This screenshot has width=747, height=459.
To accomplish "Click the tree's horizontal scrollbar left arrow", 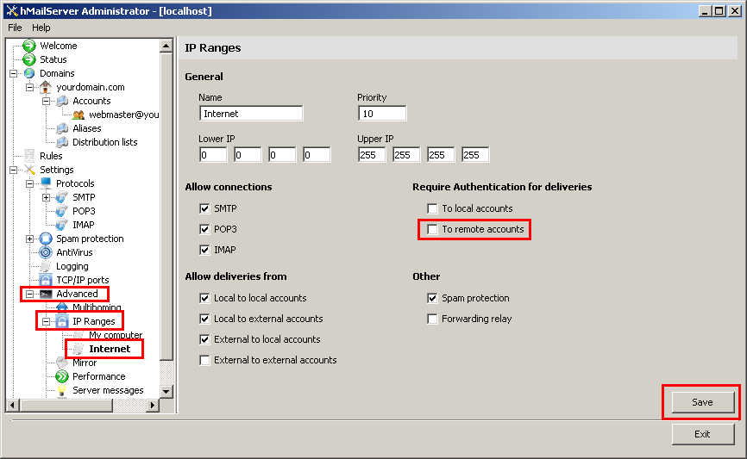I will [12, 406].
